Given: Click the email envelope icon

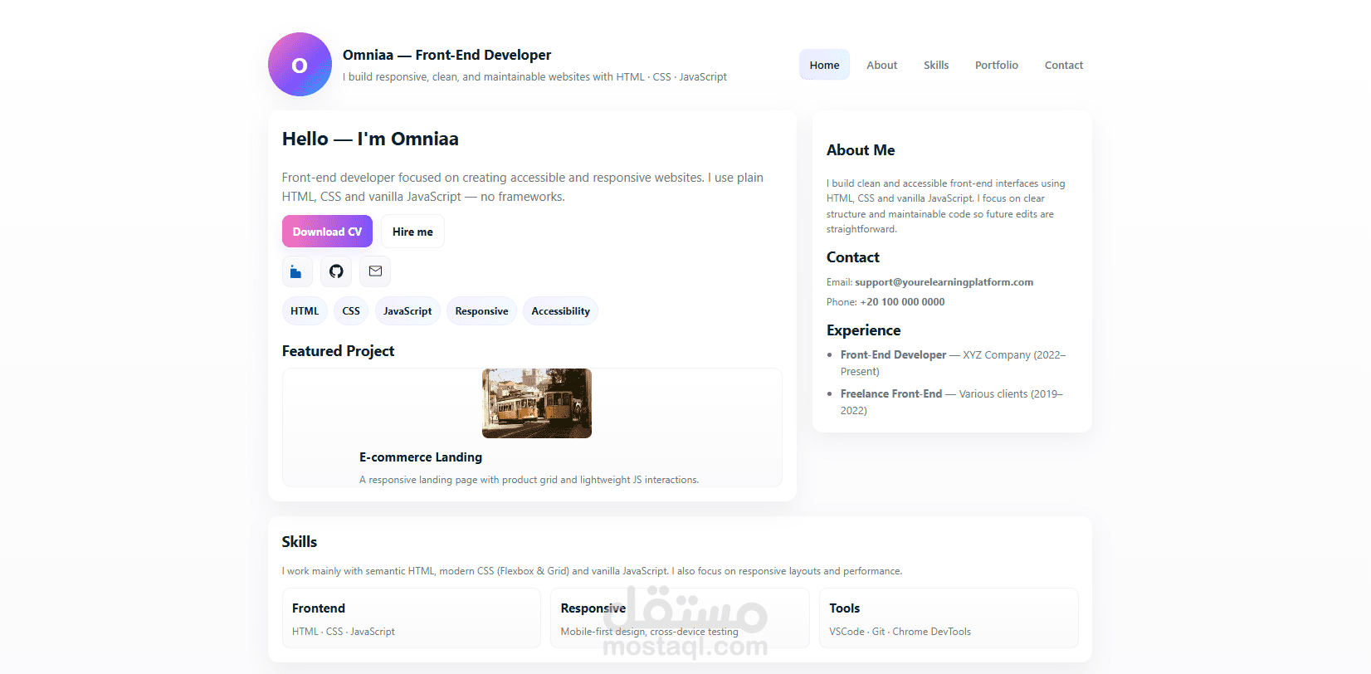Looking at the screenshot, I should click(x=375, y=271).
